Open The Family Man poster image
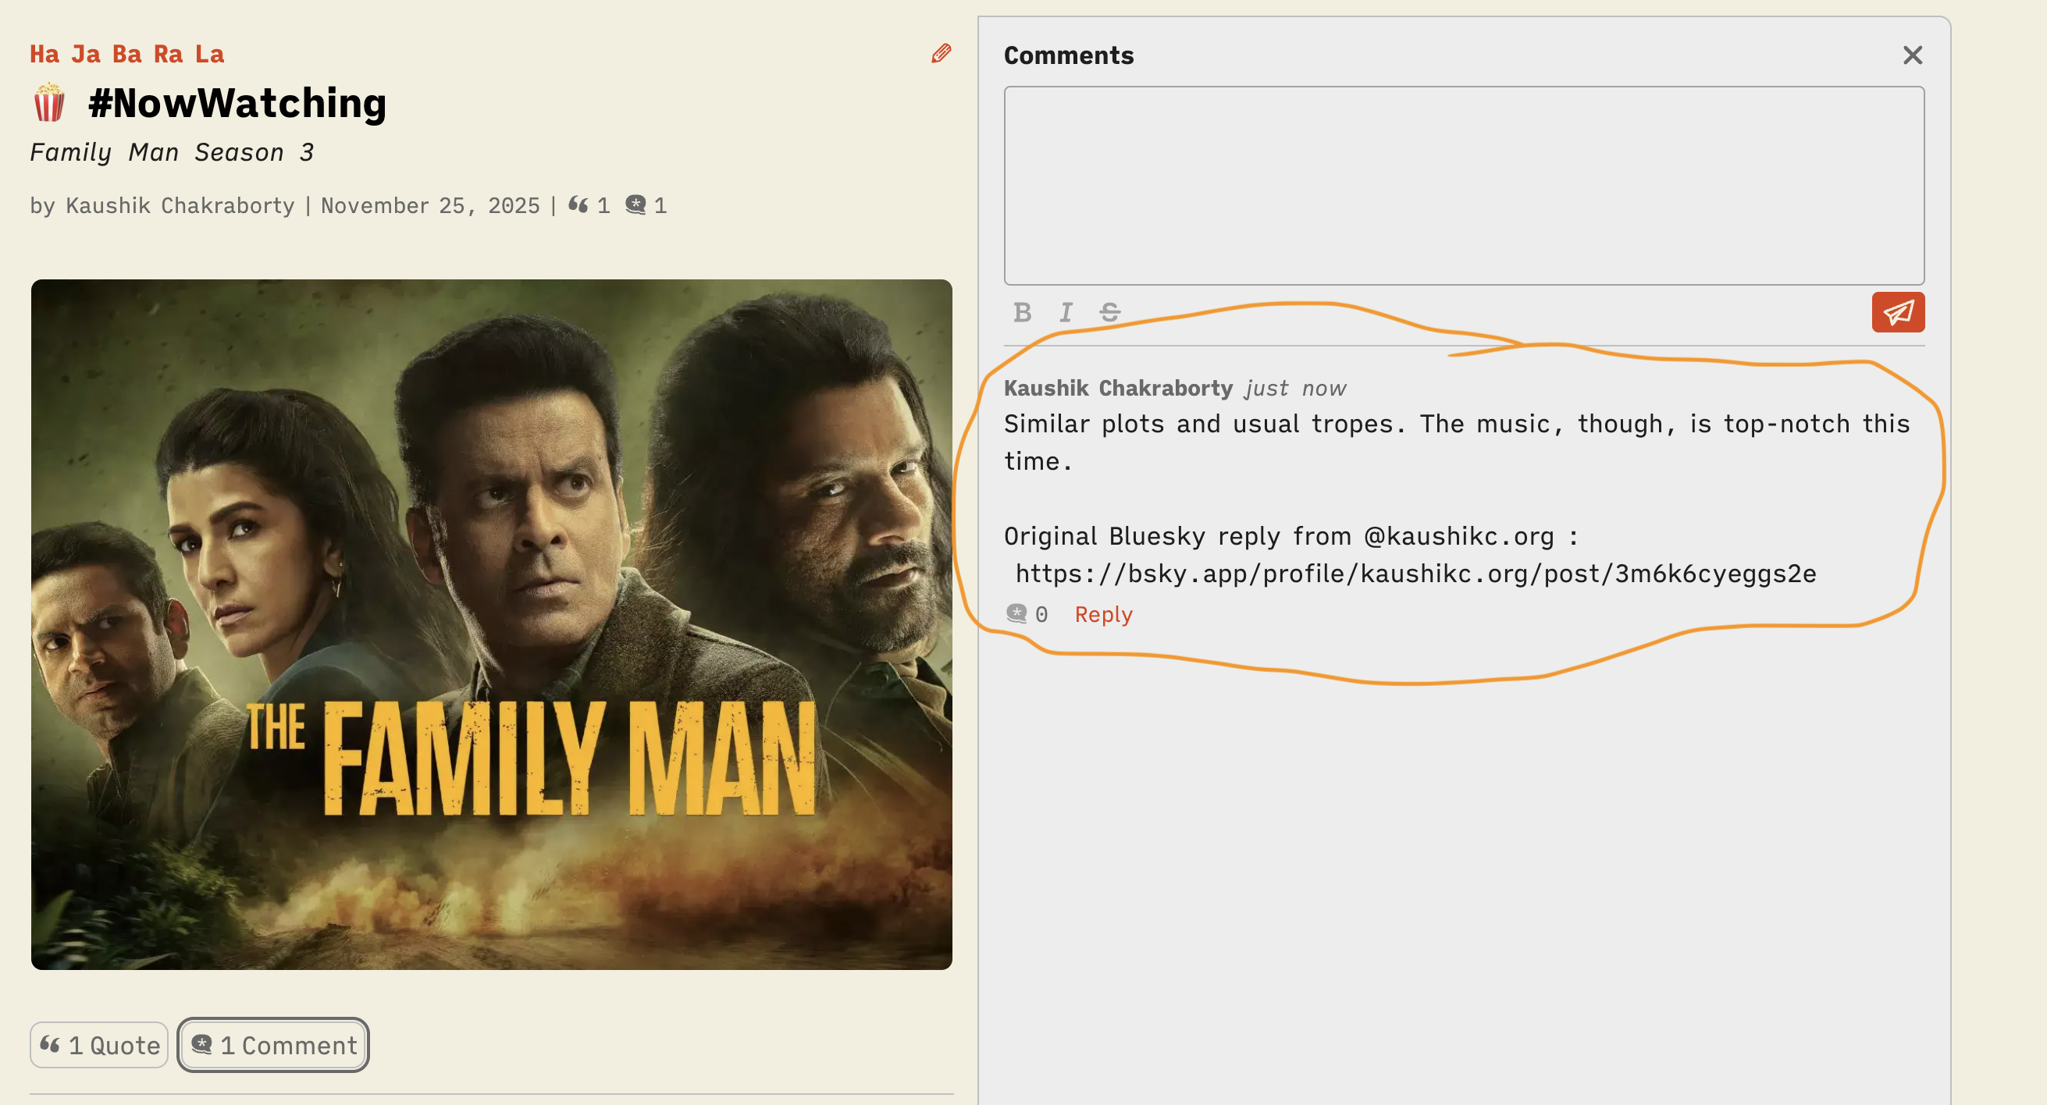The width and height of the screenshot is (2047, 1105). coord(491,624)
